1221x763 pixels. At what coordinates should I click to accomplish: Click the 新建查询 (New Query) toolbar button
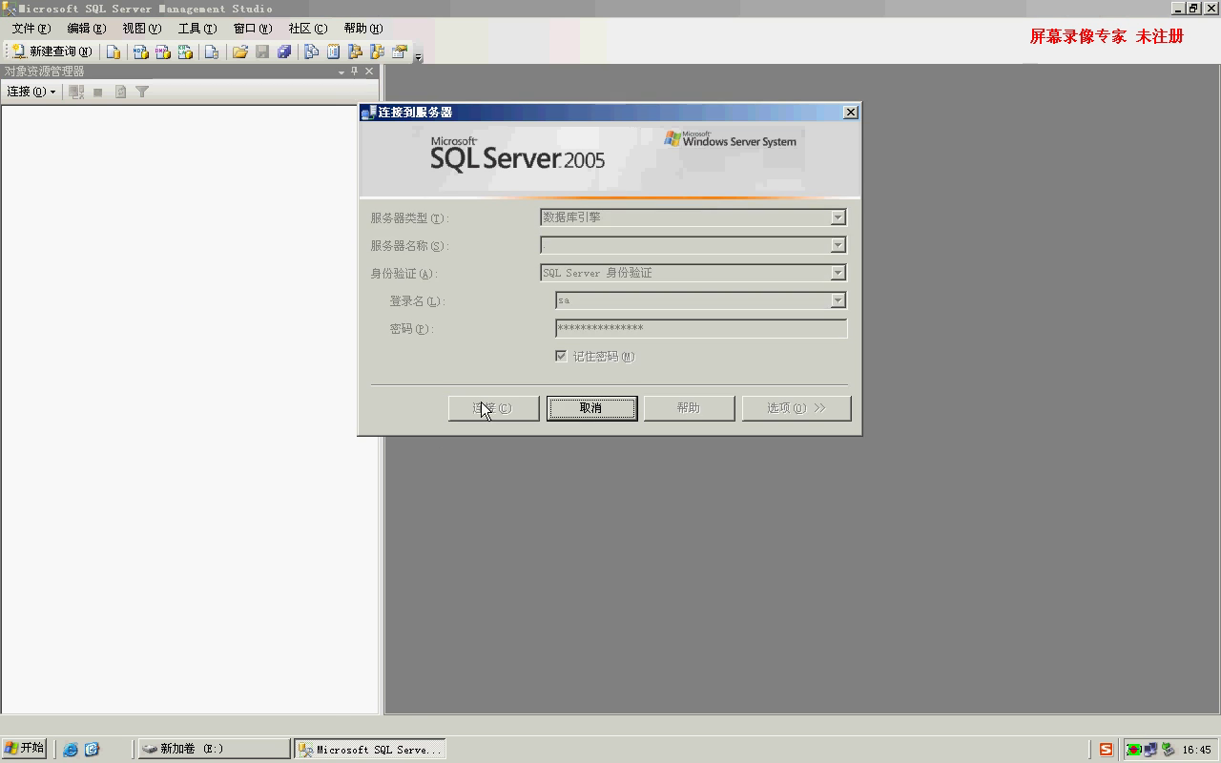pos(52,52)
